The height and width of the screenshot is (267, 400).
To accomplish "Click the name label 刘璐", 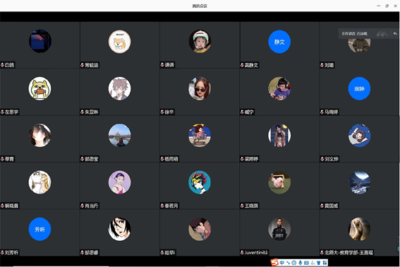I will coord(329,65).
